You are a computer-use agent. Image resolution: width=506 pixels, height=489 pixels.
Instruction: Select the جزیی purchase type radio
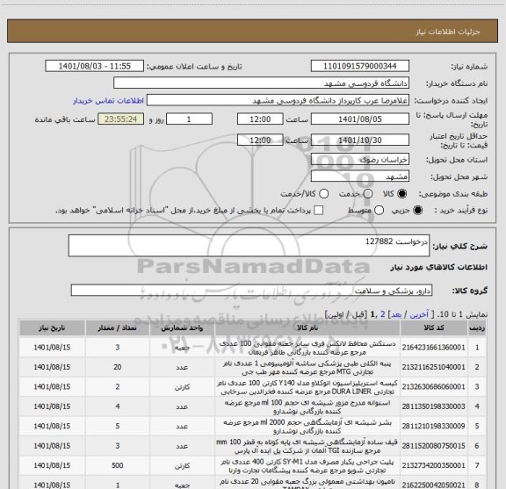tap(418, 211)
